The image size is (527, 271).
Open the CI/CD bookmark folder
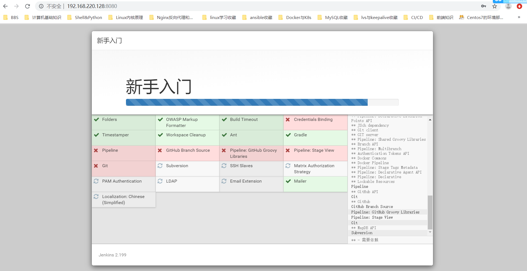click(x=413, y=17)
